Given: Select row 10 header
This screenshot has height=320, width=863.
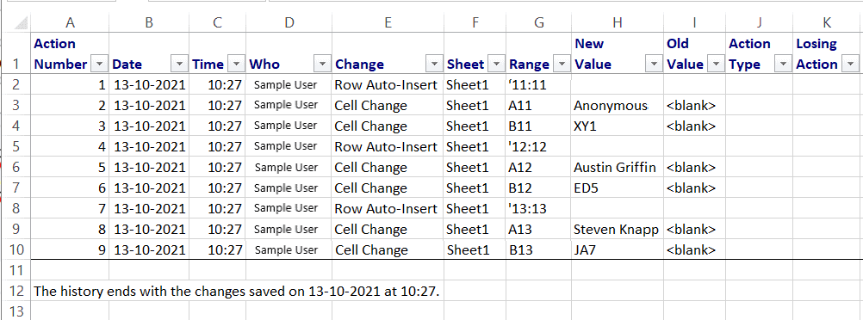Looking at the screenshot, I should [16, 249].
